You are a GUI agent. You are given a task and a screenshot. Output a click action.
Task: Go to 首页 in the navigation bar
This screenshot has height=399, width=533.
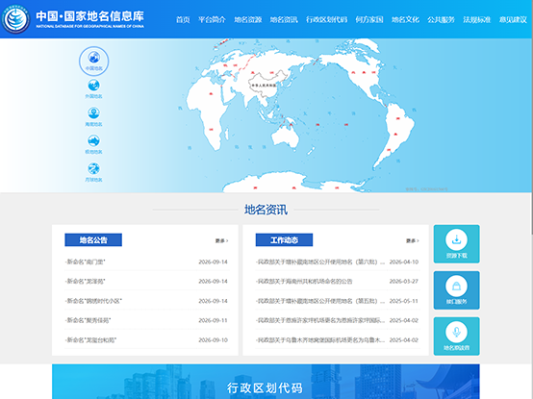click(x=183, y=19)
